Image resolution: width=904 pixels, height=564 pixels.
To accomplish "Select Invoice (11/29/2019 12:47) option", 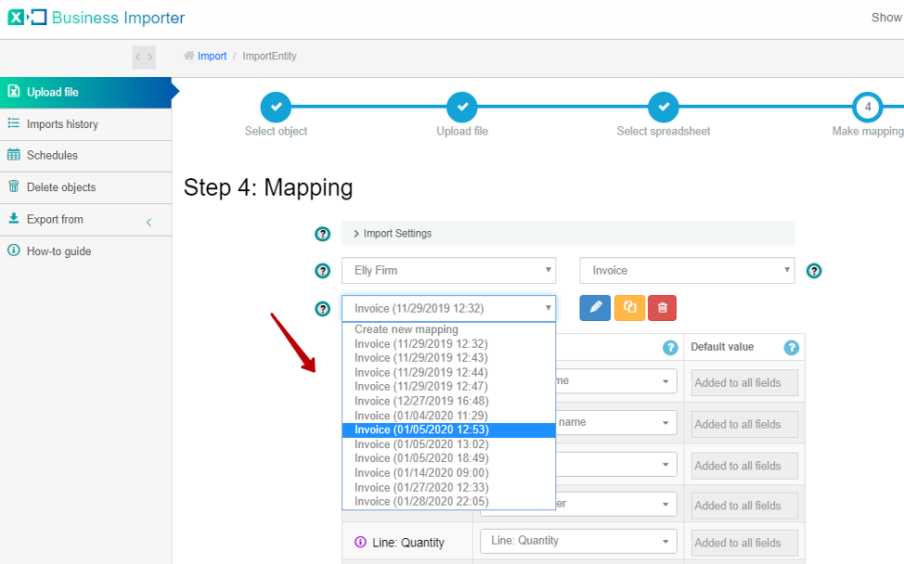I will click(x=448, y=387).
